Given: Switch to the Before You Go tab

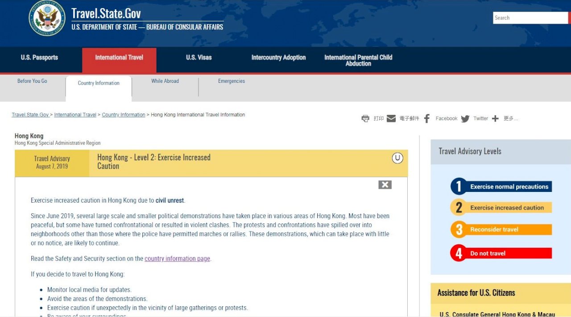Looking at the screenshot, I should (x=32, y=81).
